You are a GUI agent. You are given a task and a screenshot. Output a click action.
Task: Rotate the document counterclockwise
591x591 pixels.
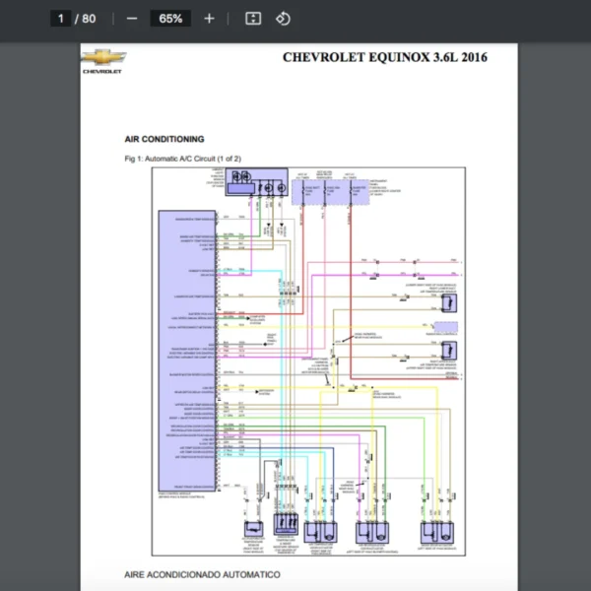point(283,19)
